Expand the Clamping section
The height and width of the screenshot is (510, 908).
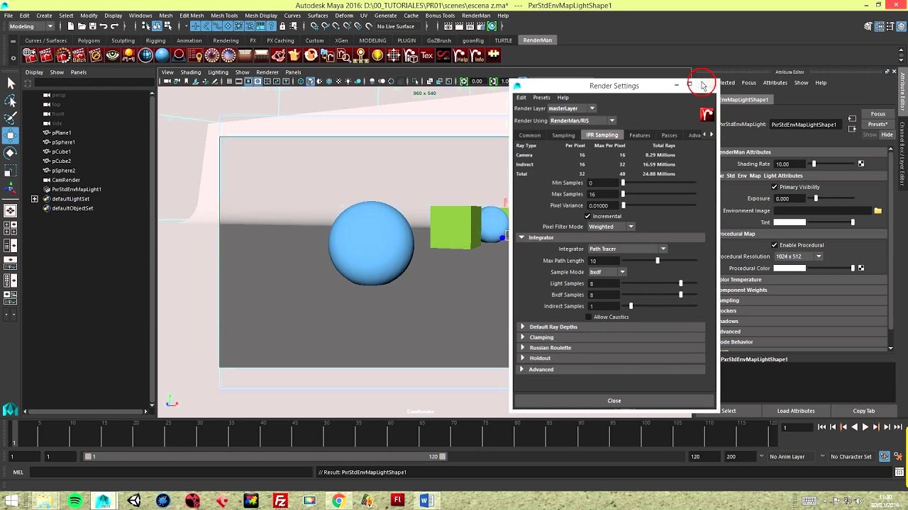tap(523, 337)
